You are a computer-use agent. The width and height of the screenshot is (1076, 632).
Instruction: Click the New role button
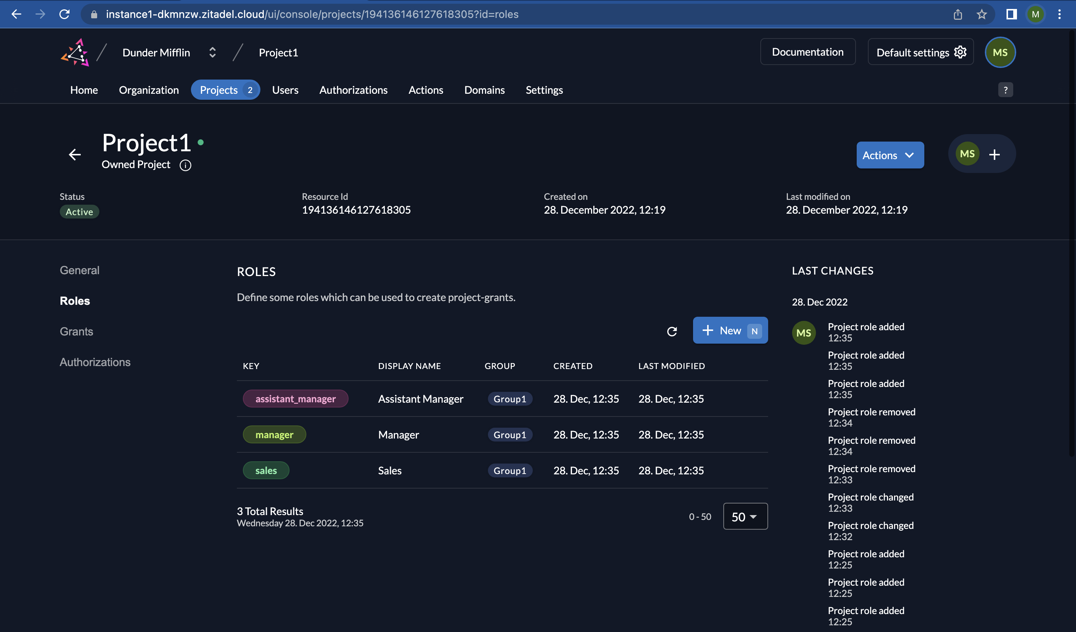point(730,331)
